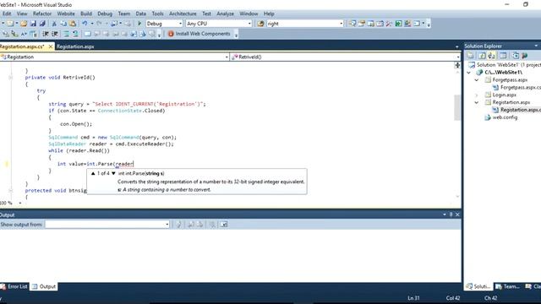Click Nest Related Files icon in Solution Explorer
541x304 pixels.
point(491,56)
